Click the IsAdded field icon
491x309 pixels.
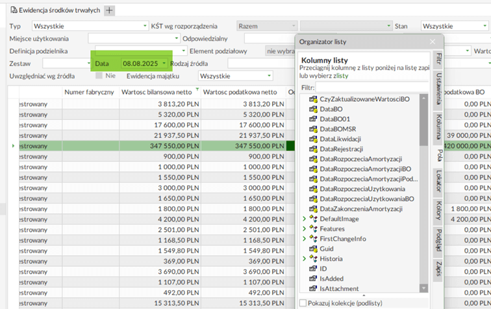(x=312, y=279)
